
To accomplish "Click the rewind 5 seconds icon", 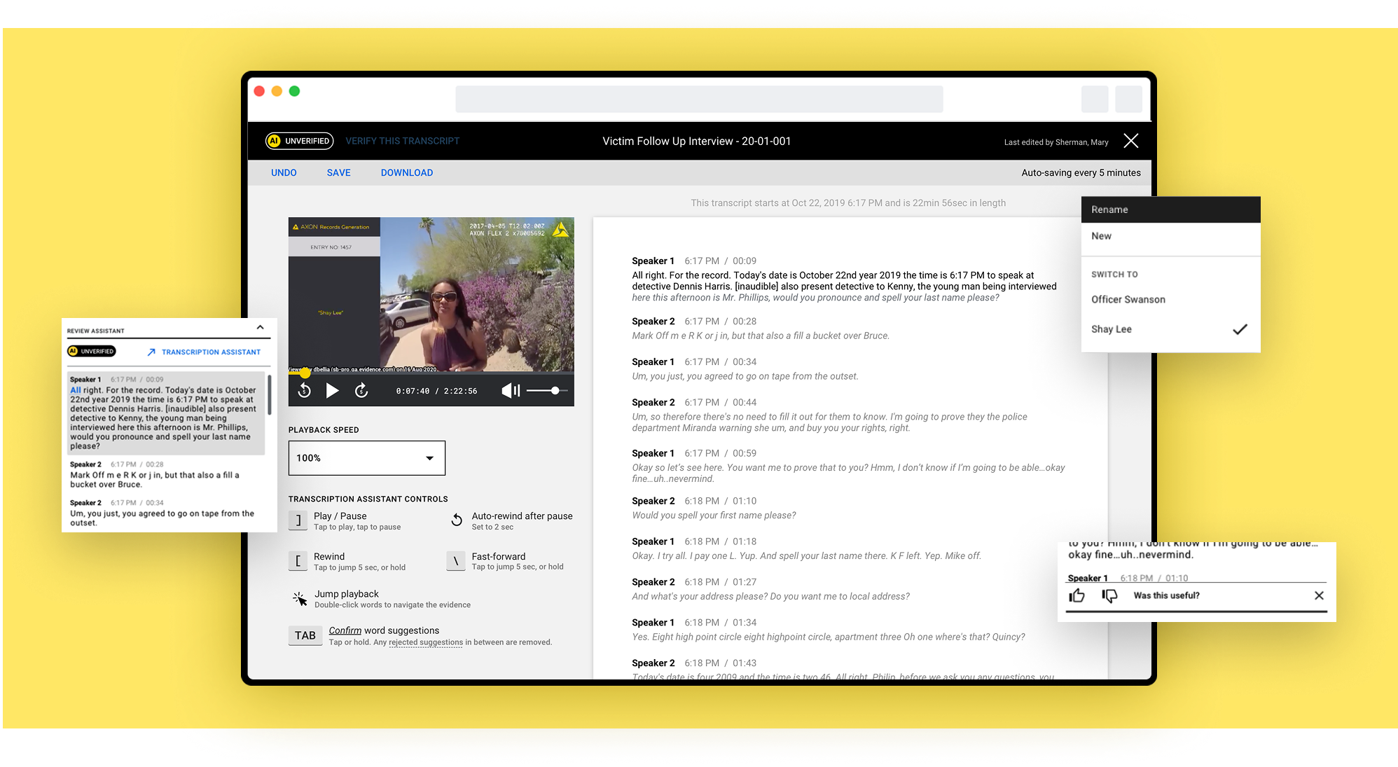I will 304,391.
